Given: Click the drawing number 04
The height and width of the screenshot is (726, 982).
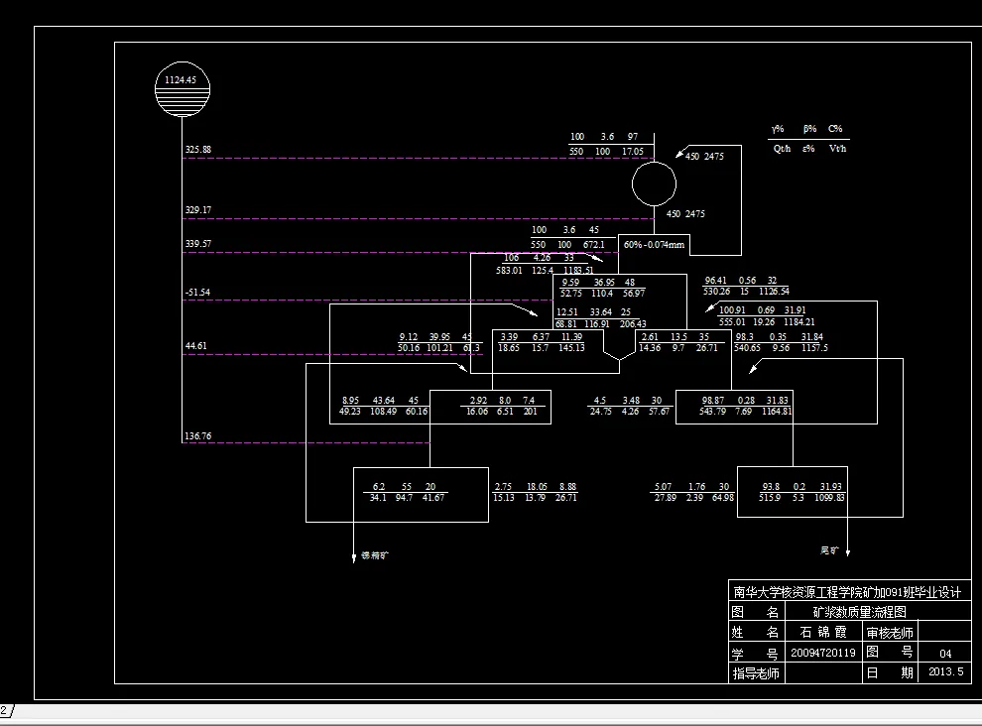Looking at the screenshot, I should click(x=945, y=654).
